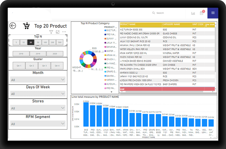Filter by Qtr 4
The image size is (226, 149).
point(57,66)
